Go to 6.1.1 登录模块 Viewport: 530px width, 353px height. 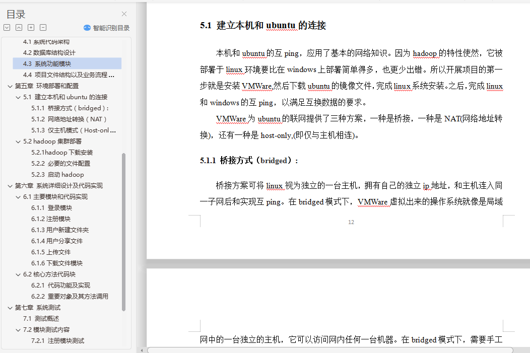click(52, 208)
